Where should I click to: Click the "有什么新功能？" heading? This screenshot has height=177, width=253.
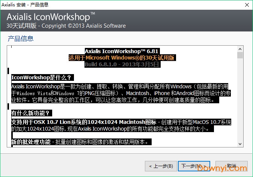(x=36, y=113)
